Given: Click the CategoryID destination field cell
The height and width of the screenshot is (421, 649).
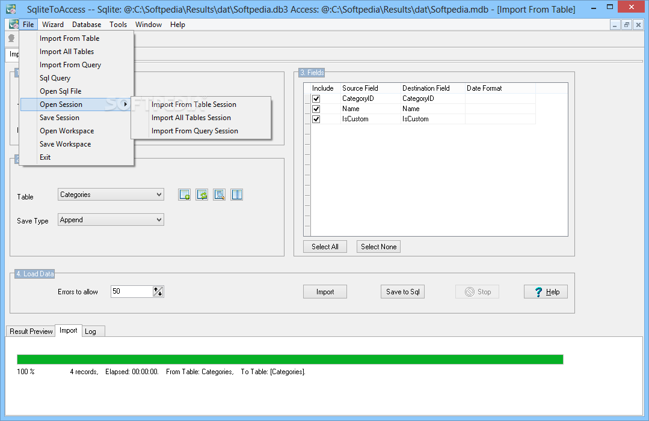Looking at the screenshot, I should pos(433,98).
